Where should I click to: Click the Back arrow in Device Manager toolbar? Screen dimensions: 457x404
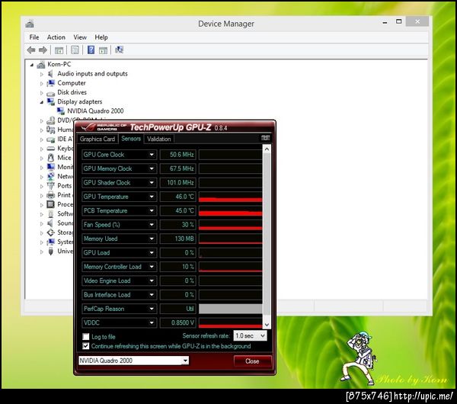31,50
